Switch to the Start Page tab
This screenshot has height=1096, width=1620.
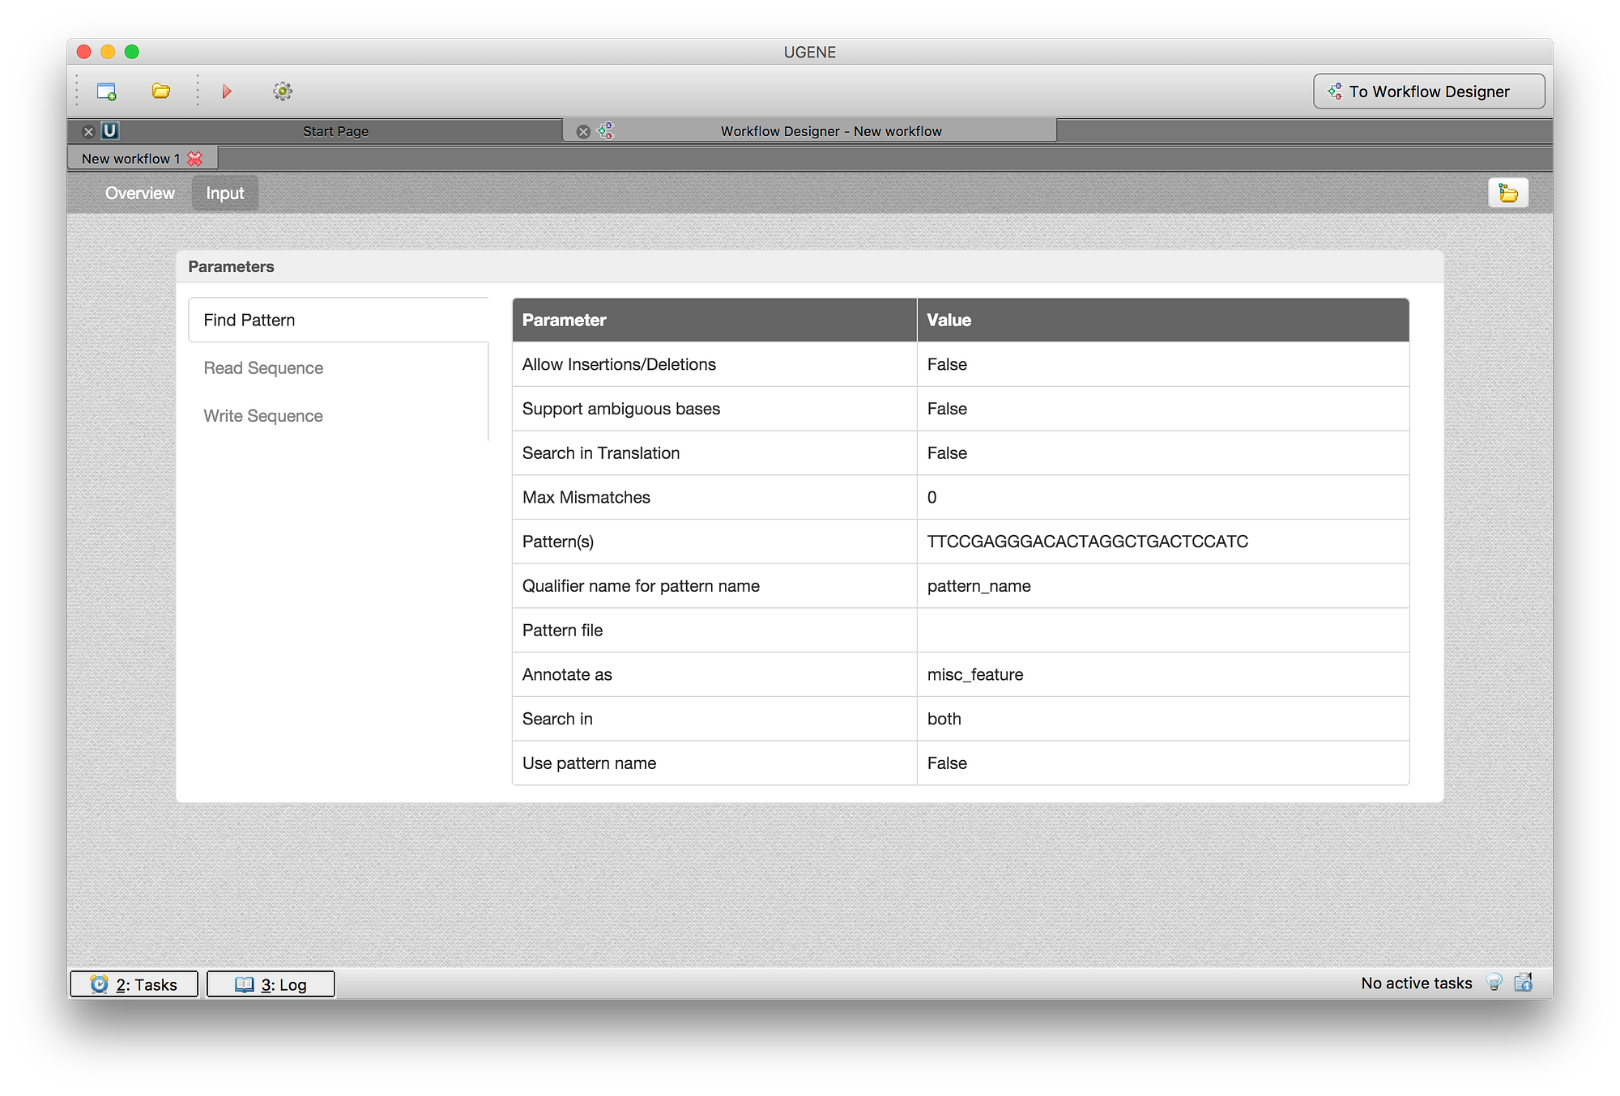[x=335, y=131]
